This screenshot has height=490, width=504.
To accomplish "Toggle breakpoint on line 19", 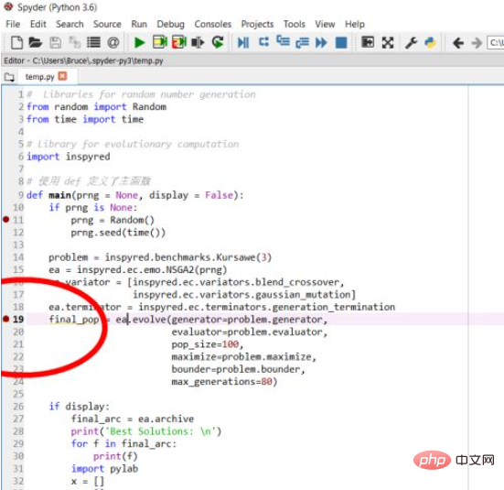I will [x=6, y=319].
